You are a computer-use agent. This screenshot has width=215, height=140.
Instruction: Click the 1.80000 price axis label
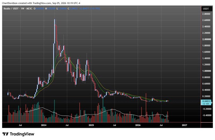[x=206, y=45]
